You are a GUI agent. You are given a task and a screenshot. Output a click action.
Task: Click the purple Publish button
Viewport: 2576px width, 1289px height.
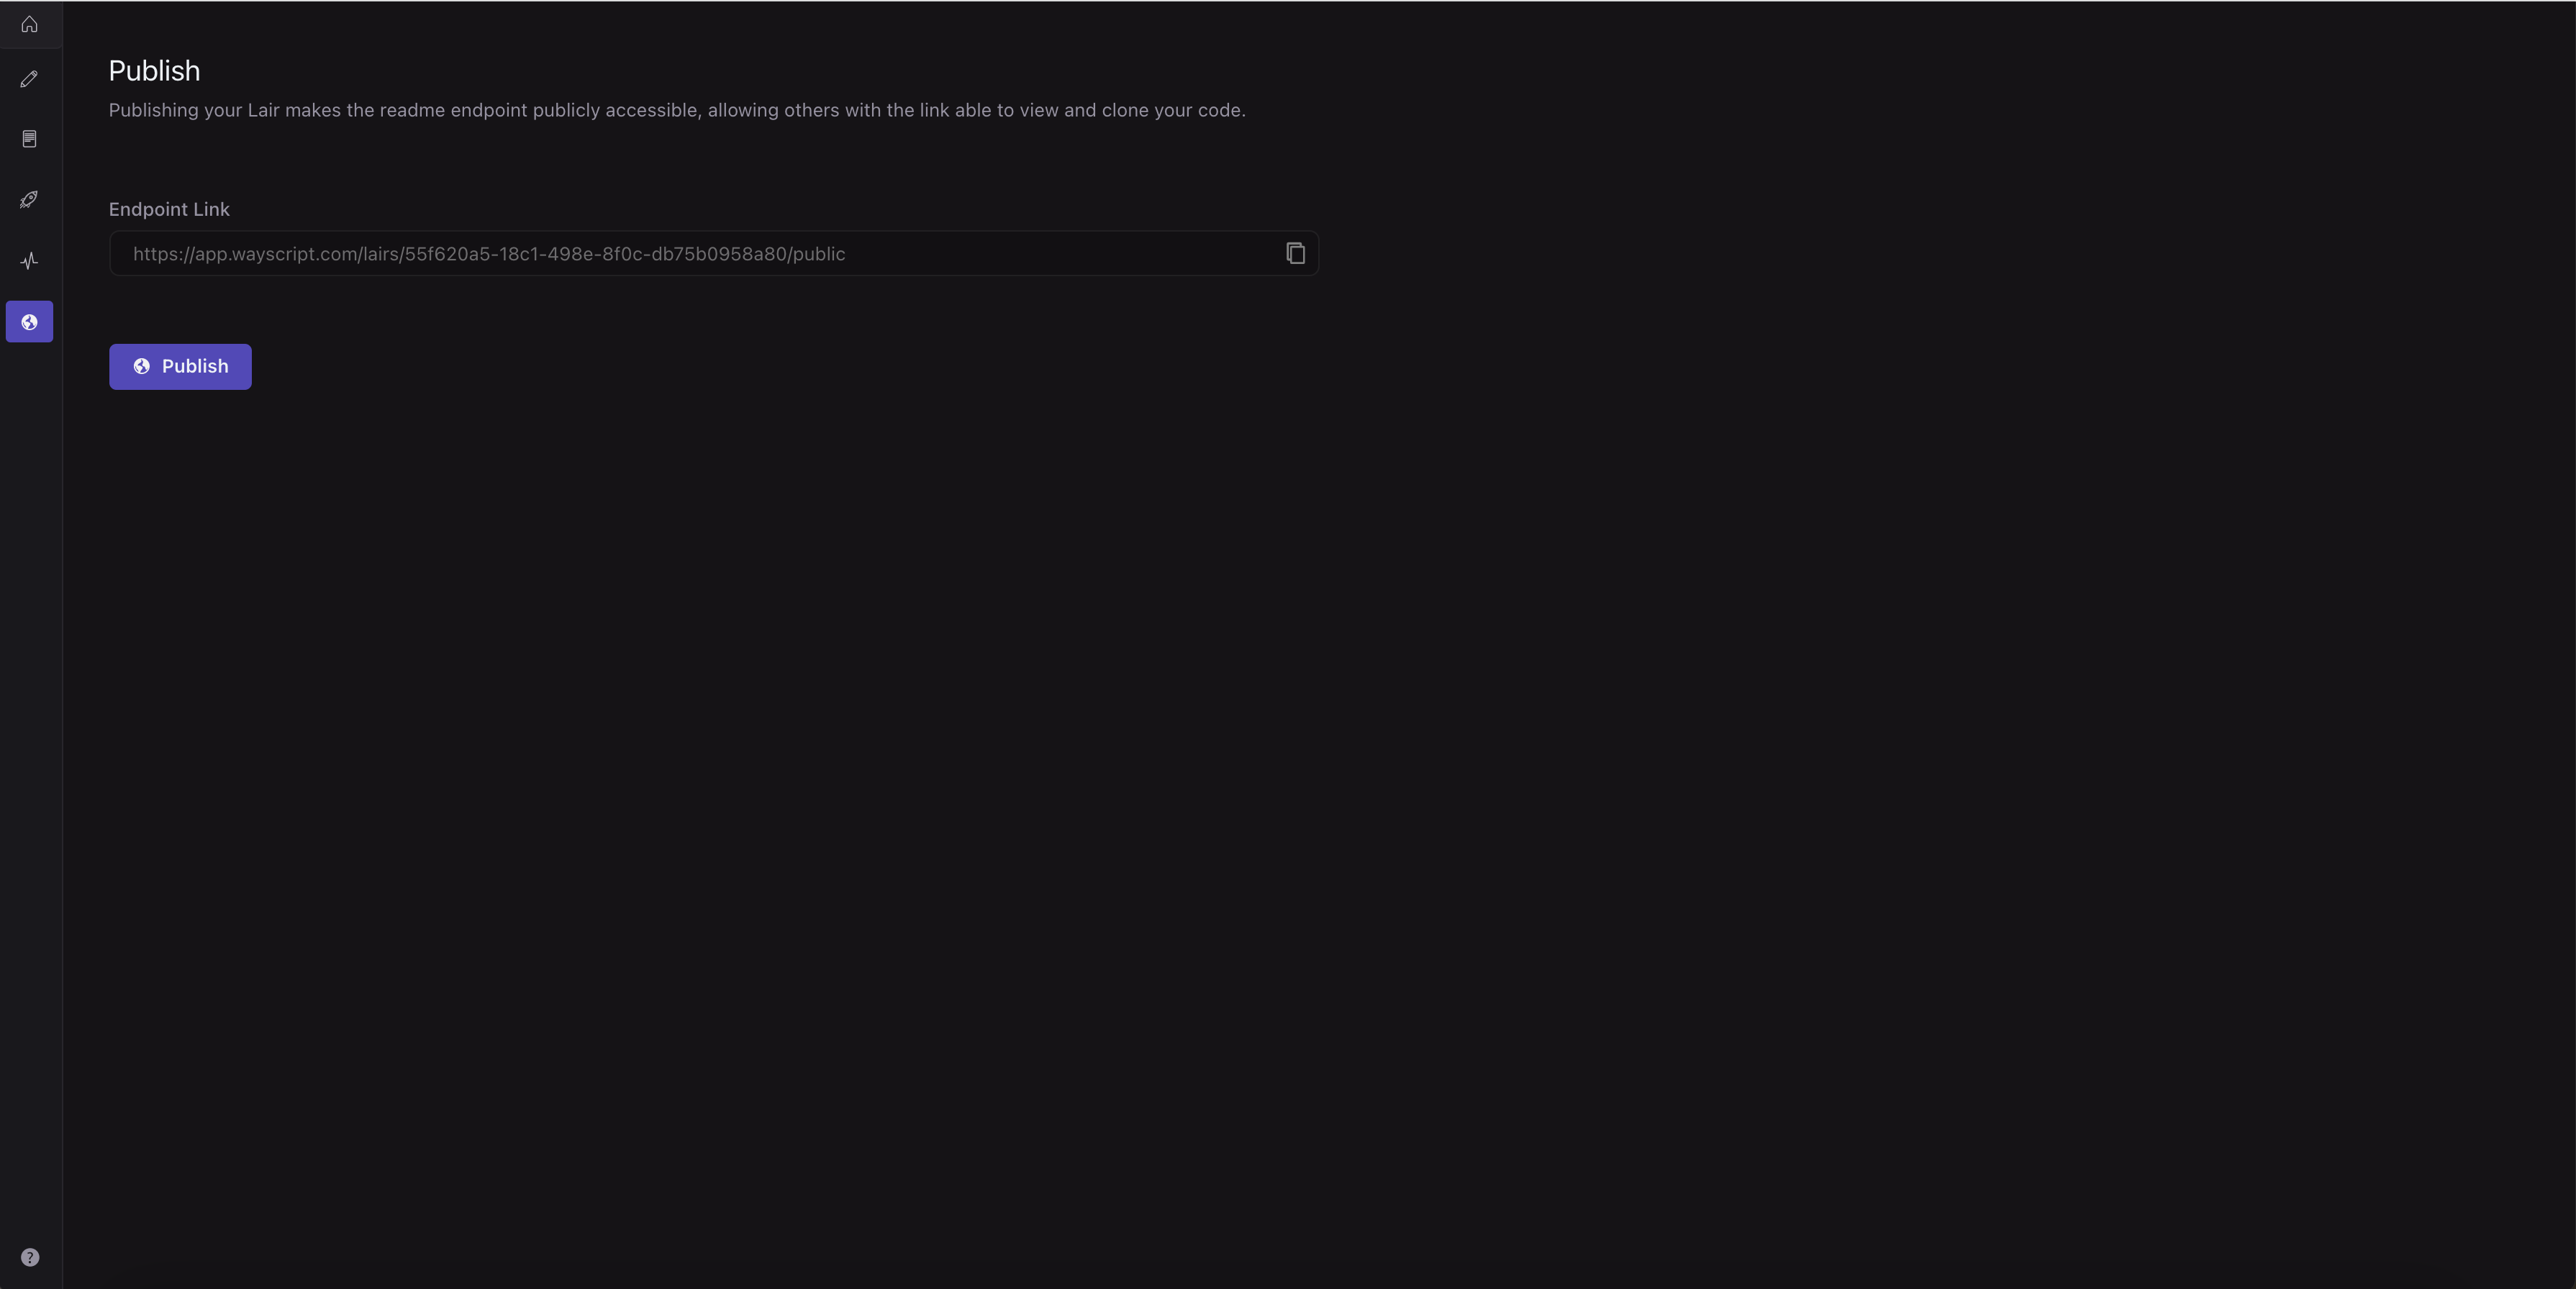tap(180, 367)
